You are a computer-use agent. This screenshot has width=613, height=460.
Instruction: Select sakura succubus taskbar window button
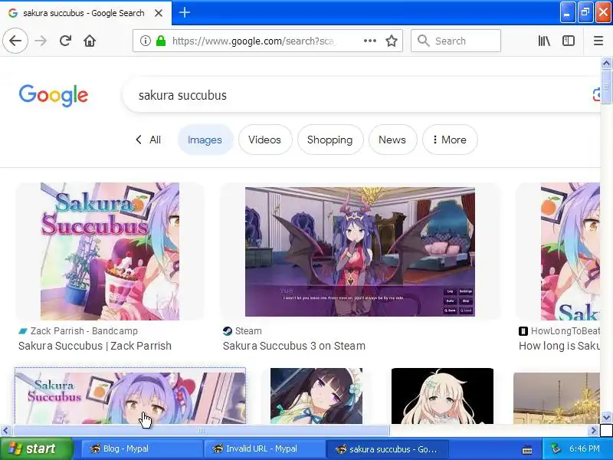(386, 449)
